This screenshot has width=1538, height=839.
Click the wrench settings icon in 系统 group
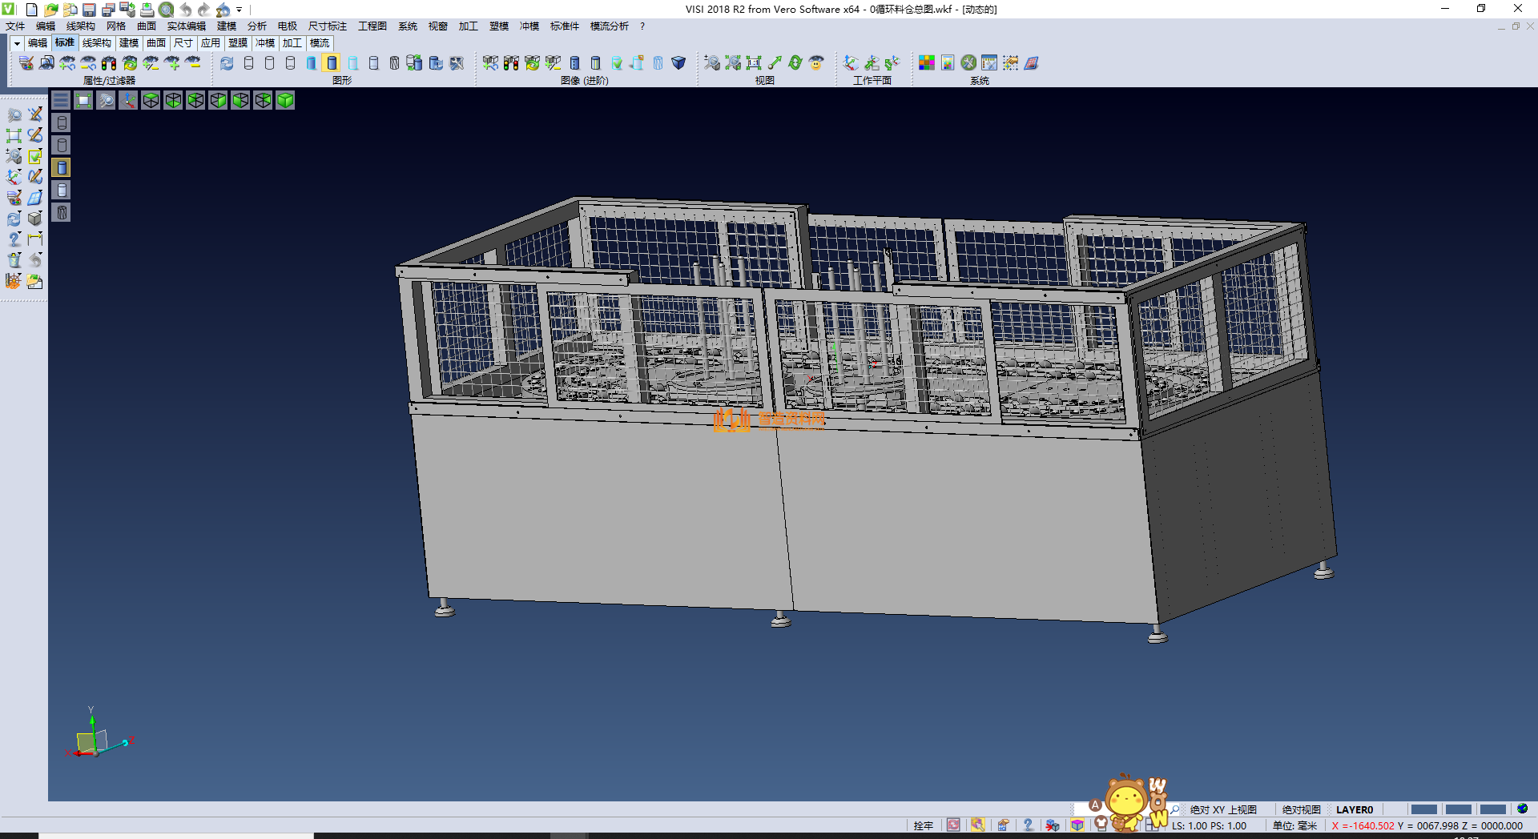pyautogui.click(x=968, y=63)
